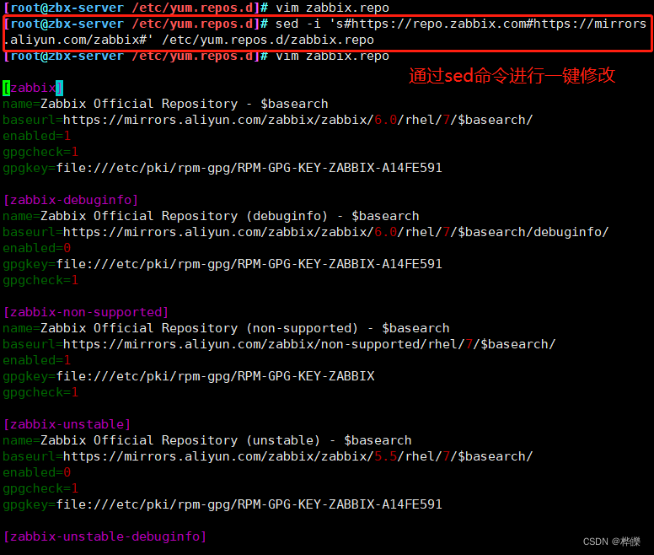Click gpgcheck=1 under the [zabbix] section
The width and height of the screenshot is (654, 555).
click(x=40, y=152)
